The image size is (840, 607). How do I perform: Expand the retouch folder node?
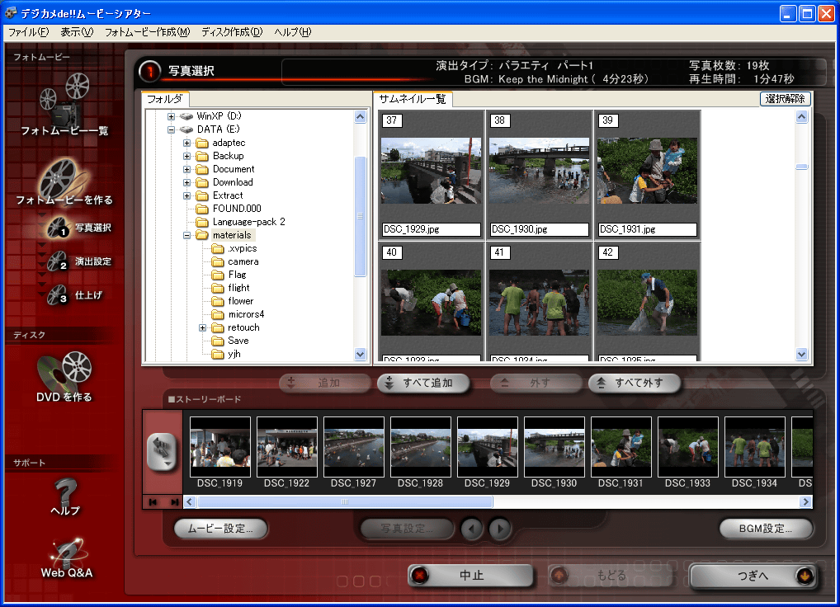pos(202,327)
